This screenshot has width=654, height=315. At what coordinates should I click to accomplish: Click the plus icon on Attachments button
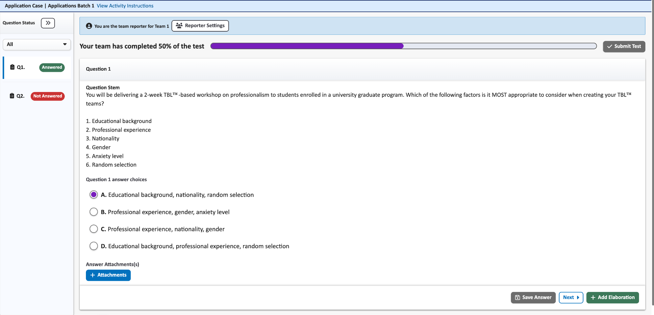(93, 275)
